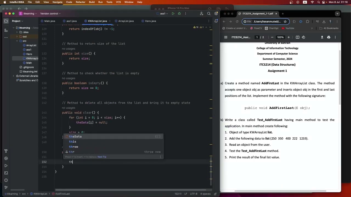The width and height of the screenshot is (351, 197).
Task: Open the Problems tool window
Action: pyautogui.click(x=6, y=180)
